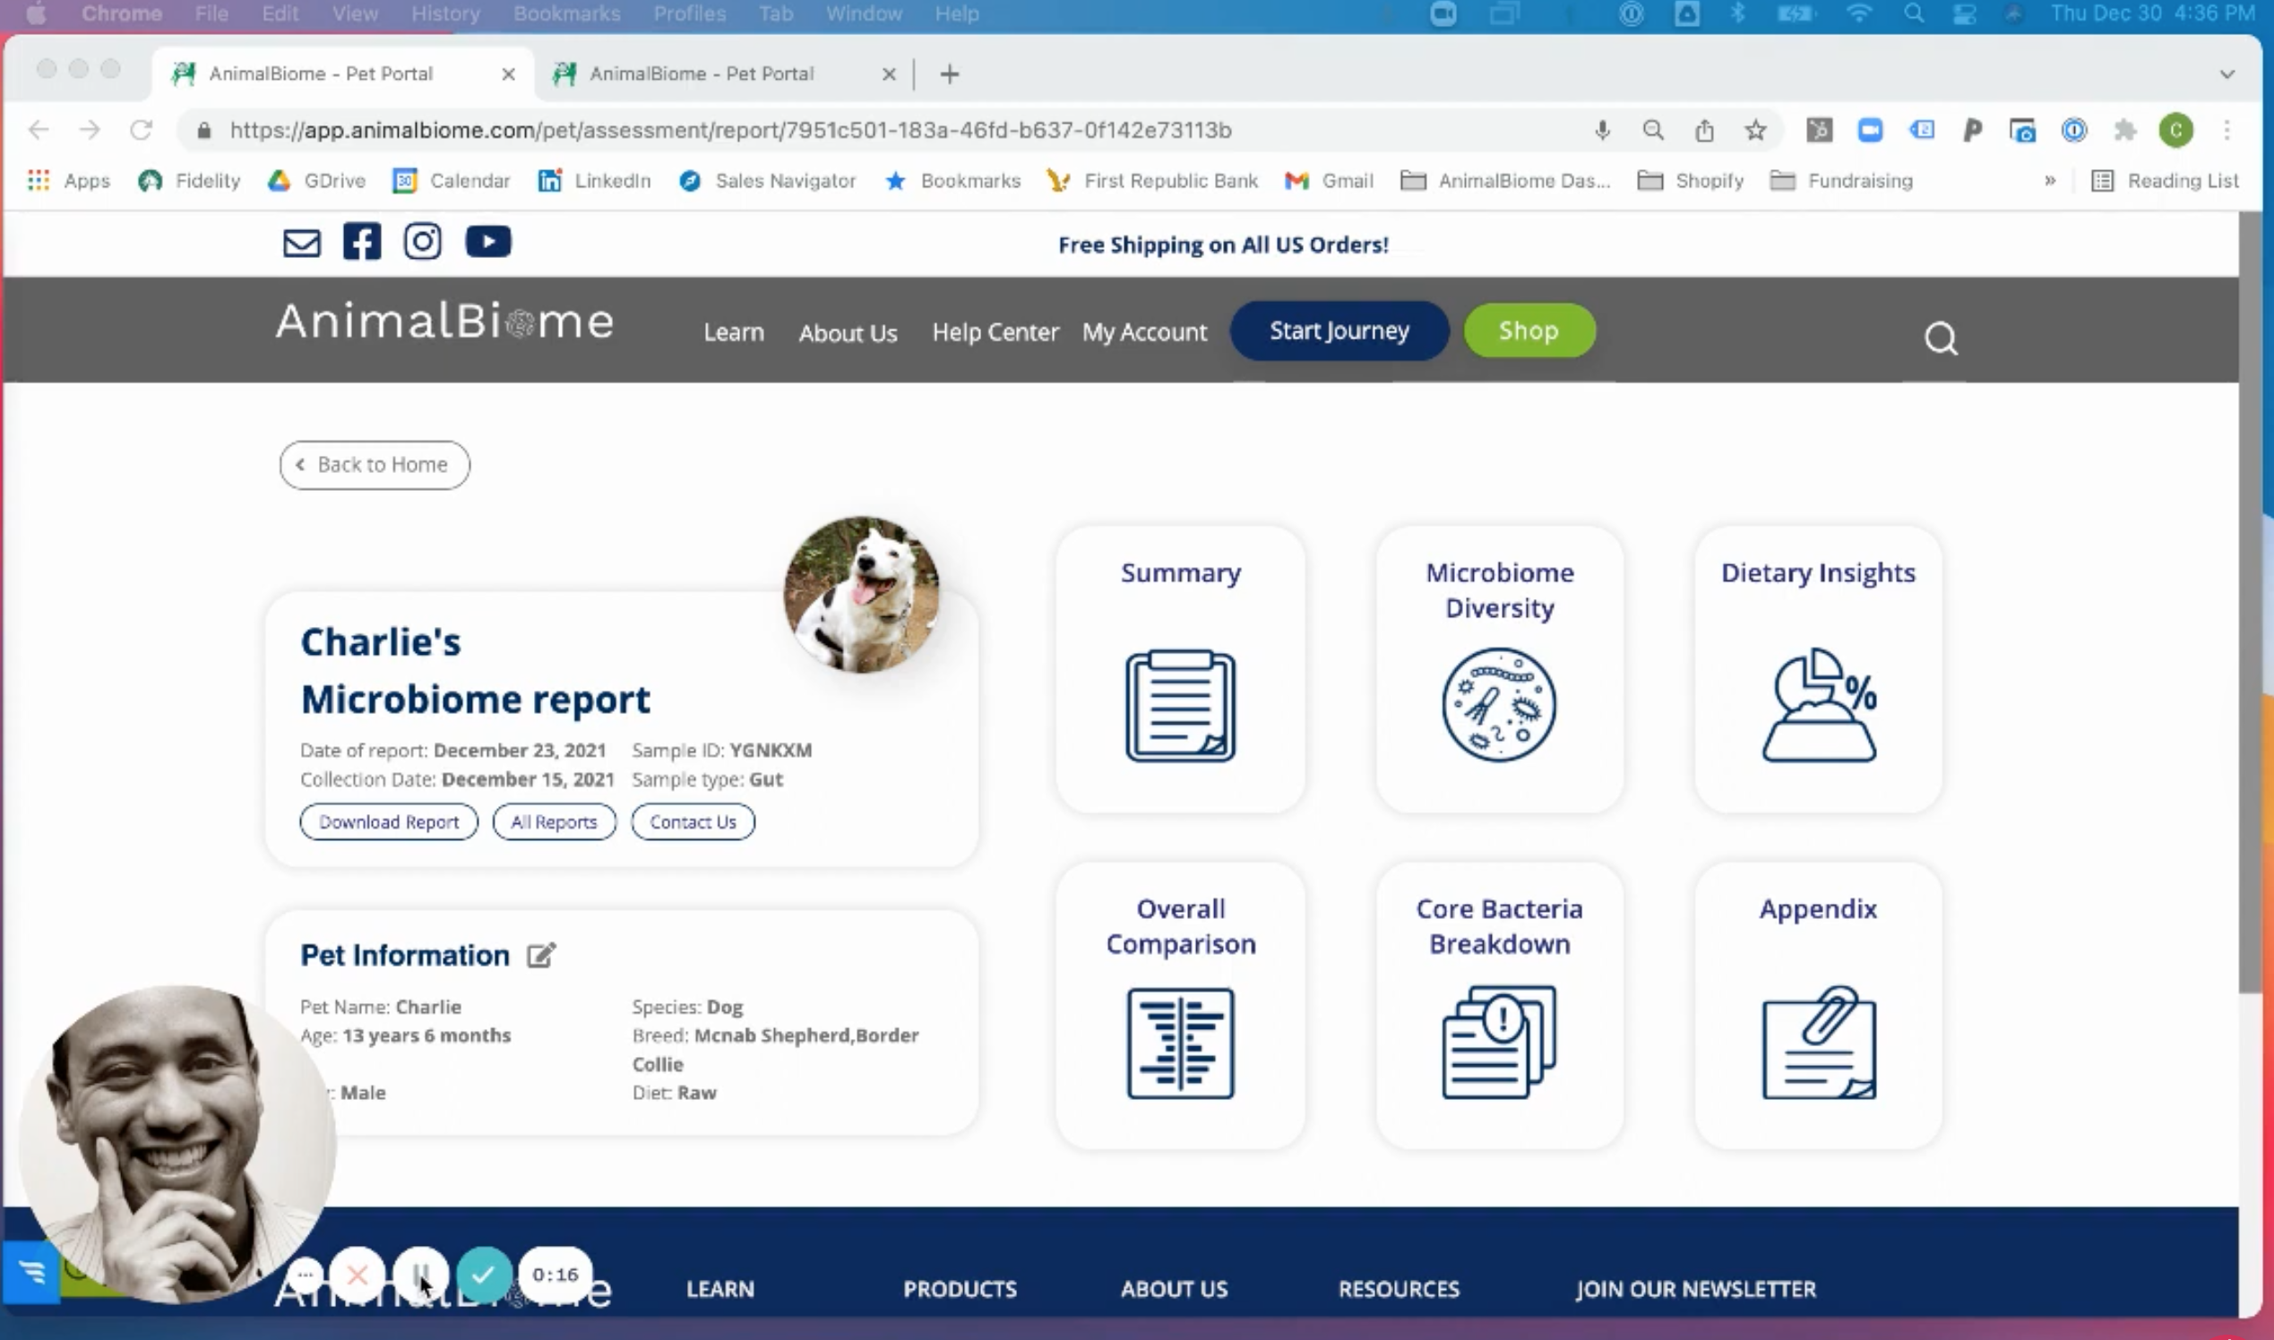Bookmark this page with the star icon

pos(1755,130)
